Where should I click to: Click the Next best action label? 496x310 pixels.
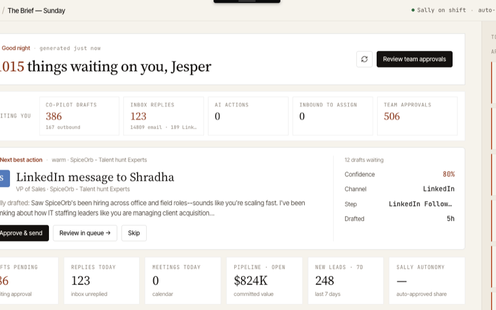point(21,160)
